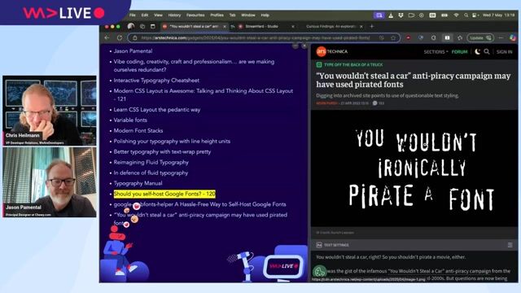Open the Modern Font Stacks link
This screenshot has width=521, height=293.
point(138,130)
